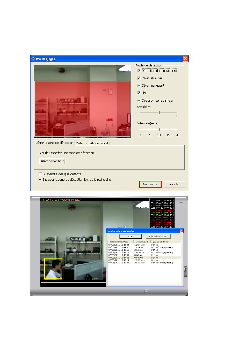The height and width of the screenshot is (349, 247).
Task: Toggle the Objet manquant checkbox
Action: click(x=139, y=85)
